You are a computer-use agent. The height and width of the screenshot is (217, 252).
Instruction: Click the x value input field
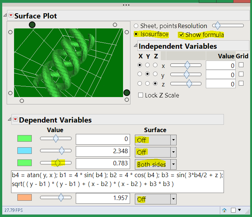221,65
